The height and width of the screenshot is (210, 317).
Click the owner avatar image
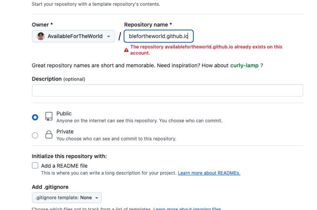pos(41,36)
